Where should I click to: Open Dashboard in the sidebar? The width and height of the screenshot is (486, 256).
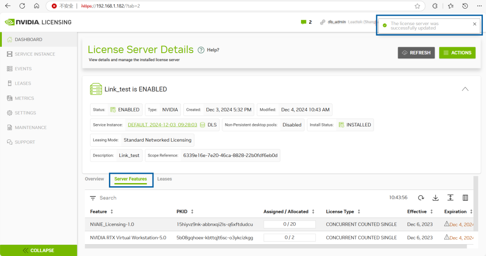point(39,39)
